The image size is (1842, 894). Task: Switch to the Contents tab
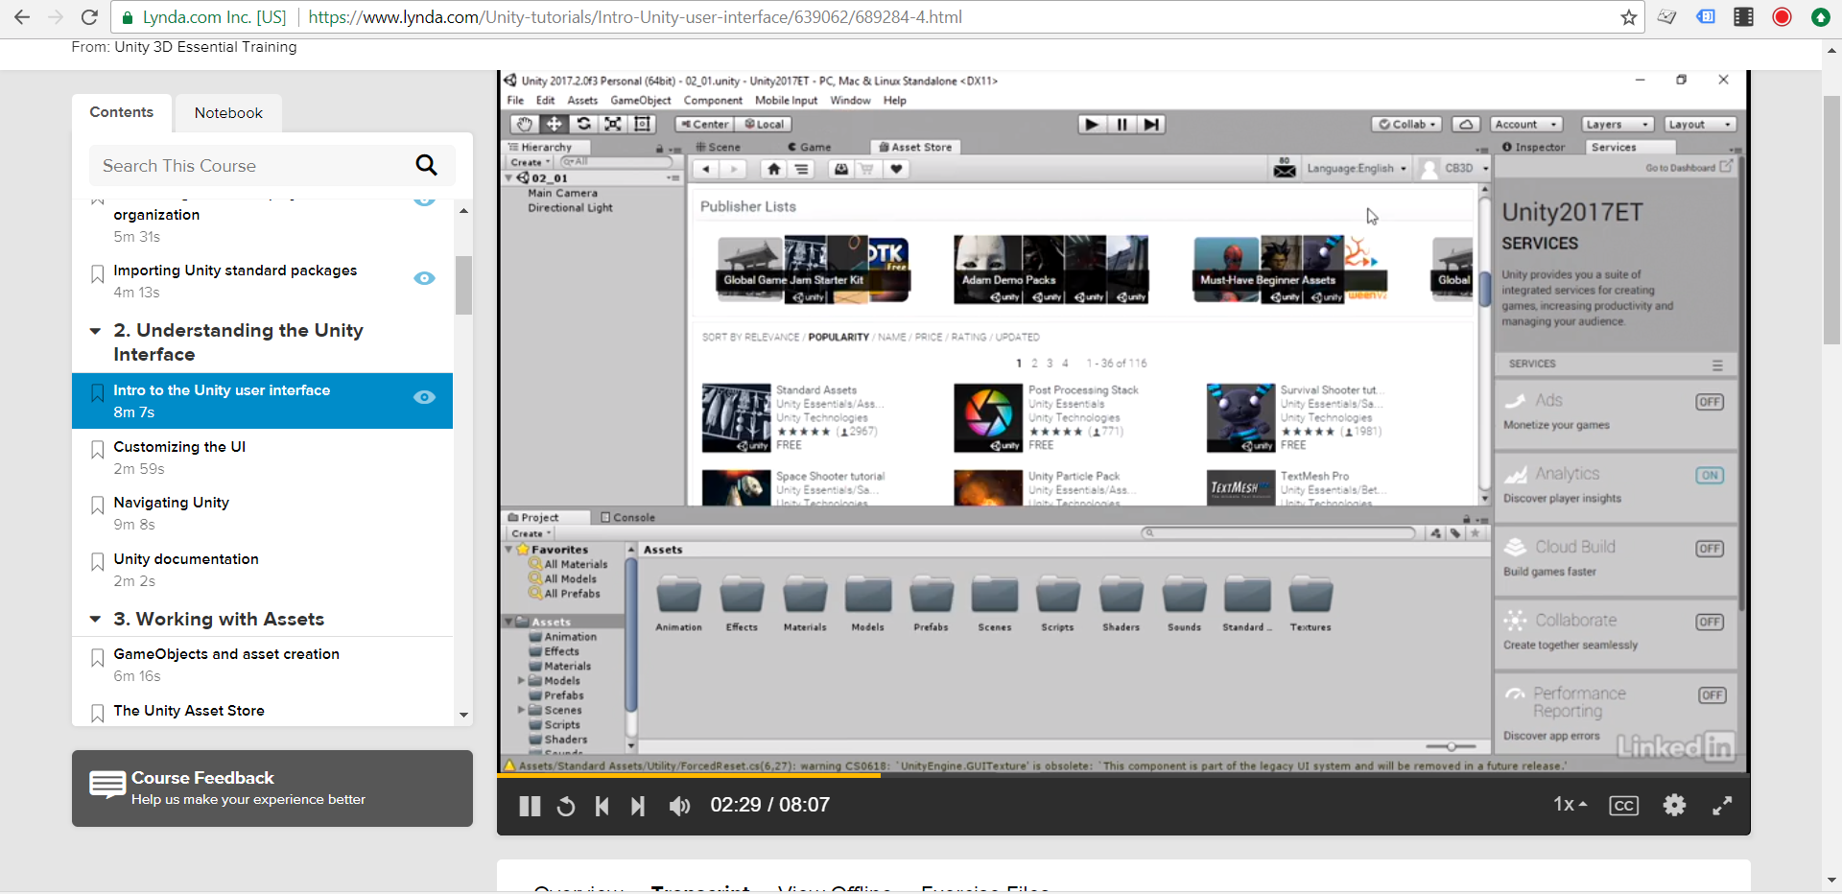click(122, 112)
